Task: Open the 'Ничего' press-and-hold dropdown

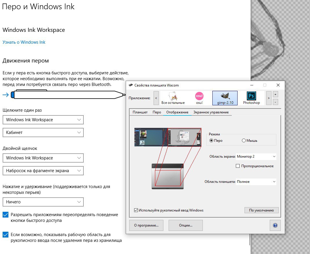Action: pyautogui.click(x=43, y=202)
